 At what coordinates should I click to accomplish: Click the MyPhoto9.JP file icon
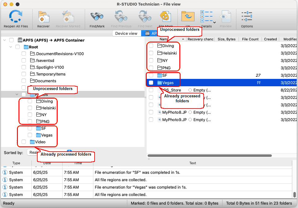coord(160,120)
